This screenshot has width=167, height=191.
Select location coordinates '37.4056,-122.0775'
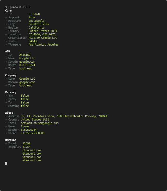tap(42, 35)
